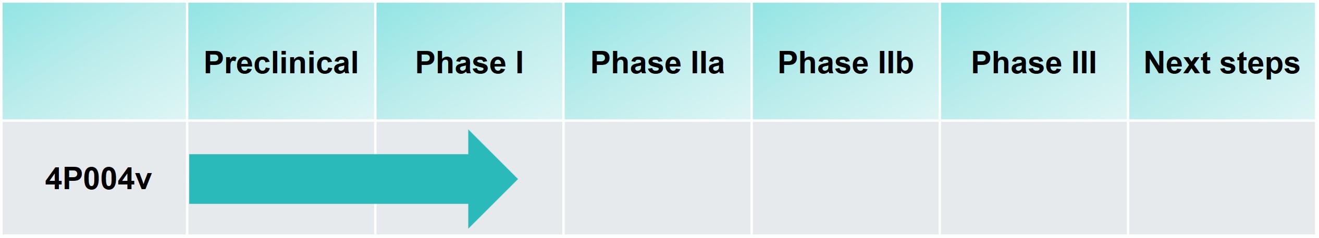Click the arrow shaft segment under Phase I

click(422, 179)
